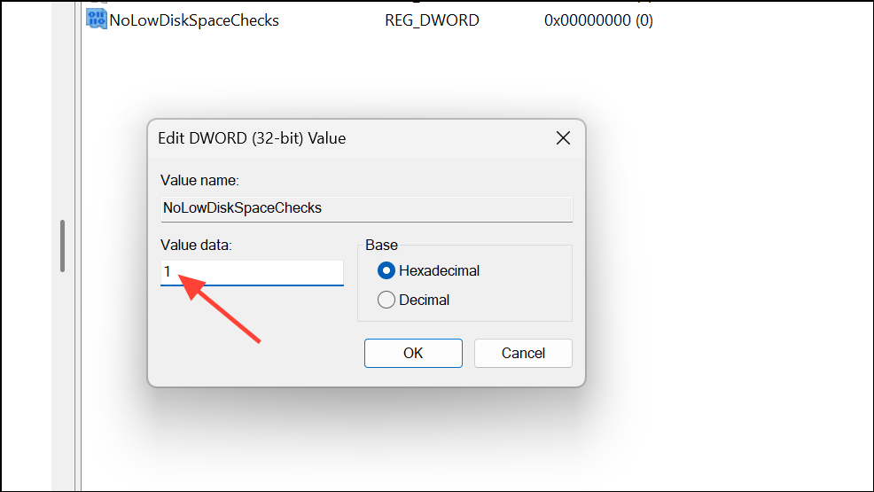Image resolution: width=874 pixels, height=492 pixels.
Task: Select the Hexadecimal base radio button
Action: [386, 270]
